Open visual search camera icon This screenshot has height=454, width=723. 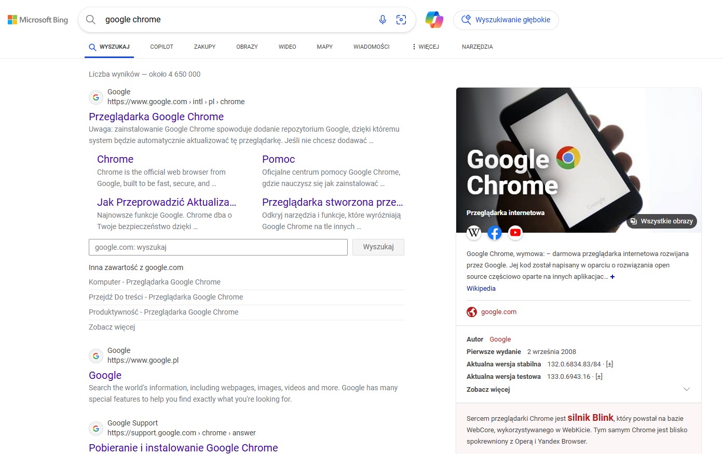[x=401, y=20]
